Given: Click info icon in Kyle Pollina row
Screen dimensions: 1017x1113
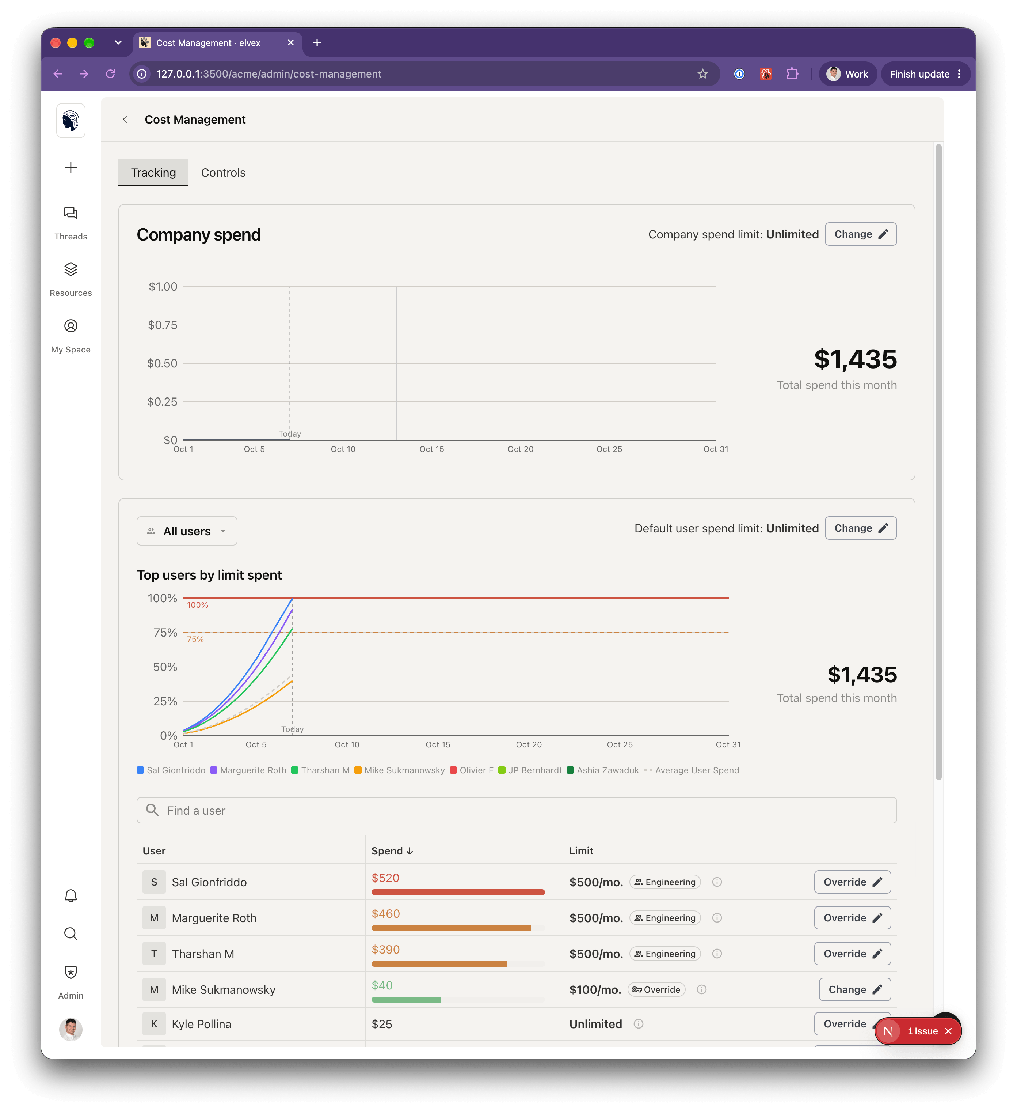Looking at the screenshot, I should click(x=639, y=1023).
